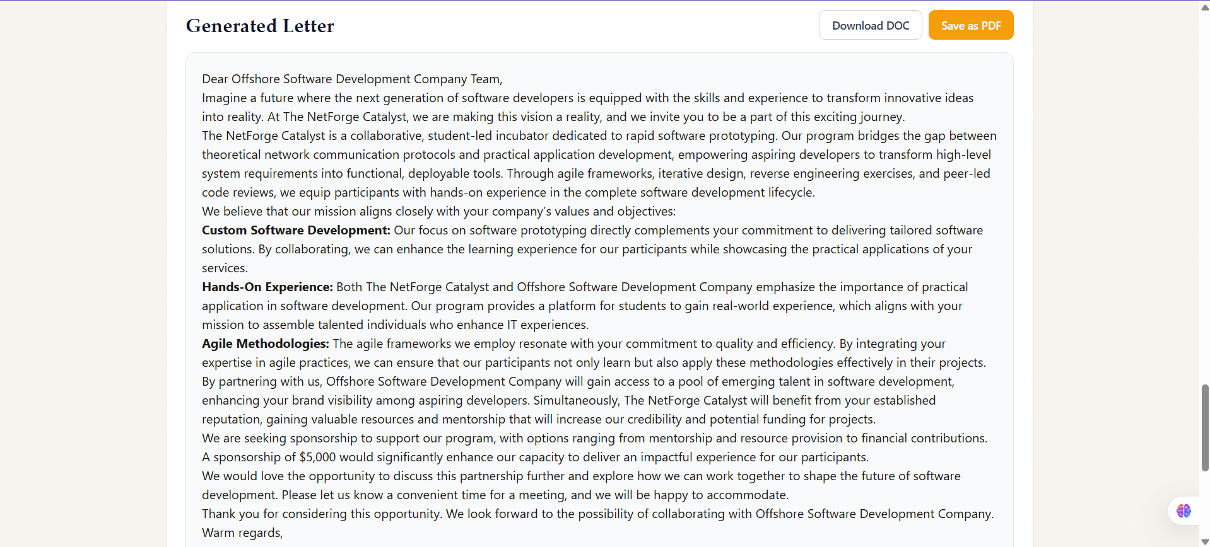
Task: Click the Generated Letter heading
Action: click(260, 26)
